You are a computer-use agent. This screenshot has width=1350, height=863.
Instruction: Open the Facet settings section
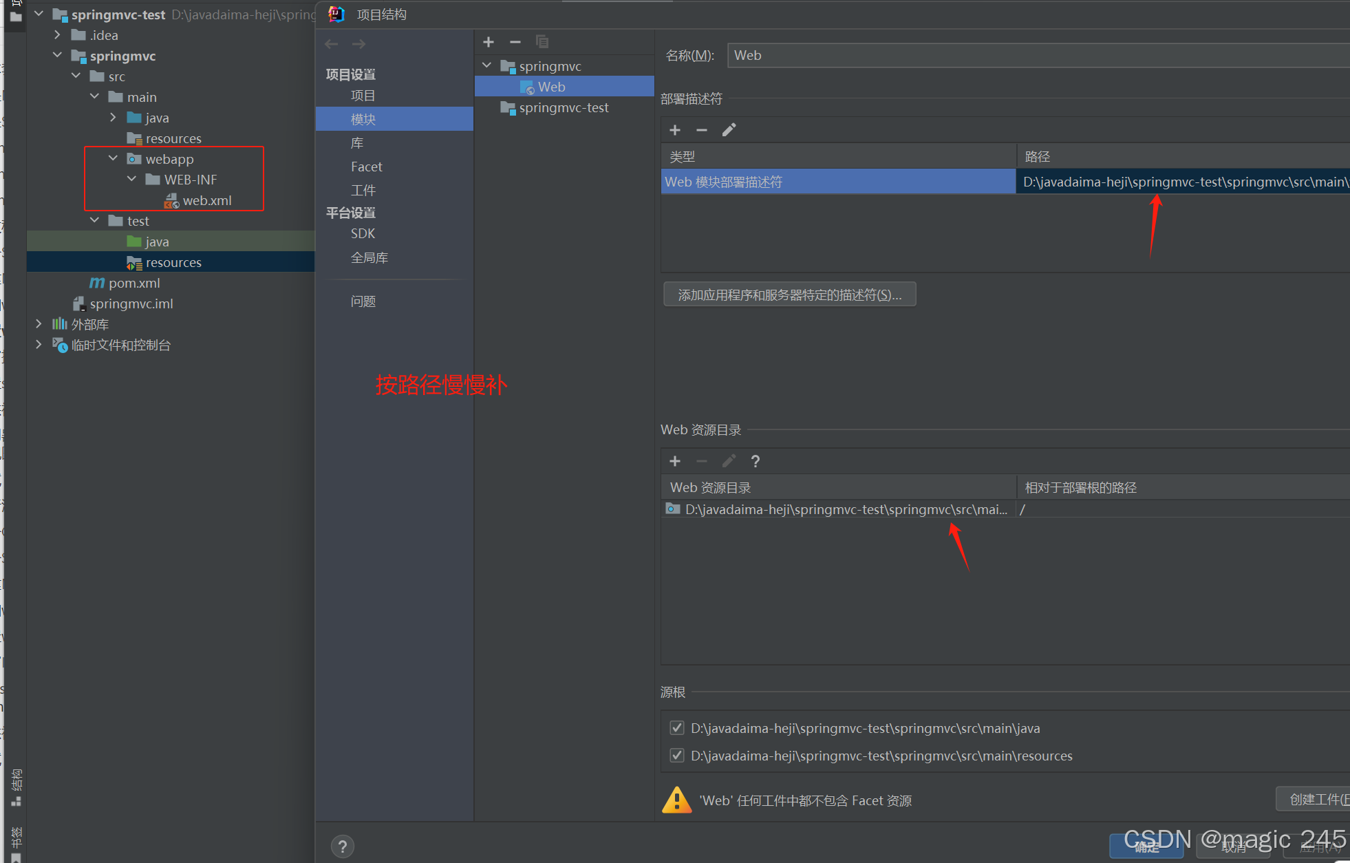pos(366,167)
